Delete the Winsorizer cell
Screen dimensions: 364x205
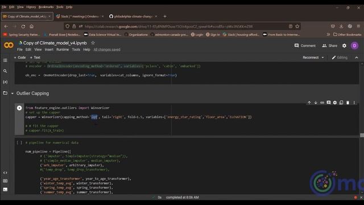click(348, 102)
